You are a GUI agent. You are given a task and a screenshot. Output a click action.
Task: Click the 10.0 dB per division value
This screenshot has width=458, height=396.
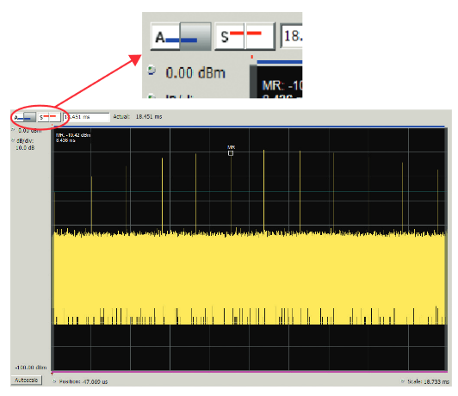coord(25,148)
